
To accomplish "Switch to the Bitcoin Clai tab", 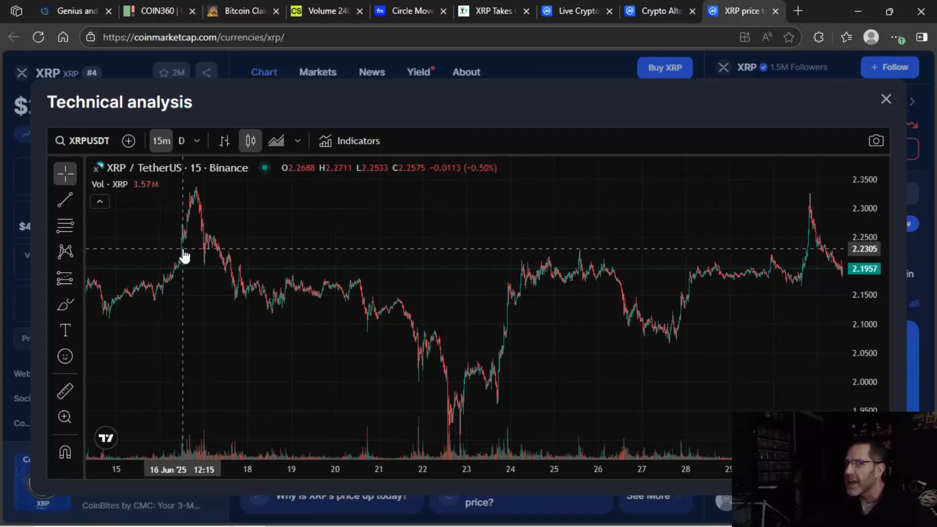I will [243, 11].
